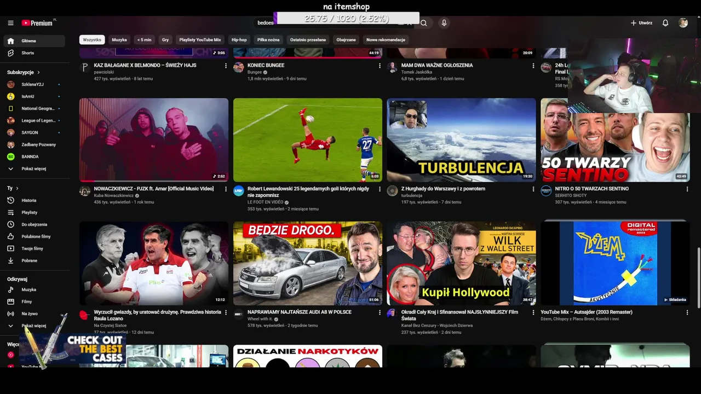Open Do obejrzenia watch later
This screenshot has height=394, width=701.
tap(34, 224)
